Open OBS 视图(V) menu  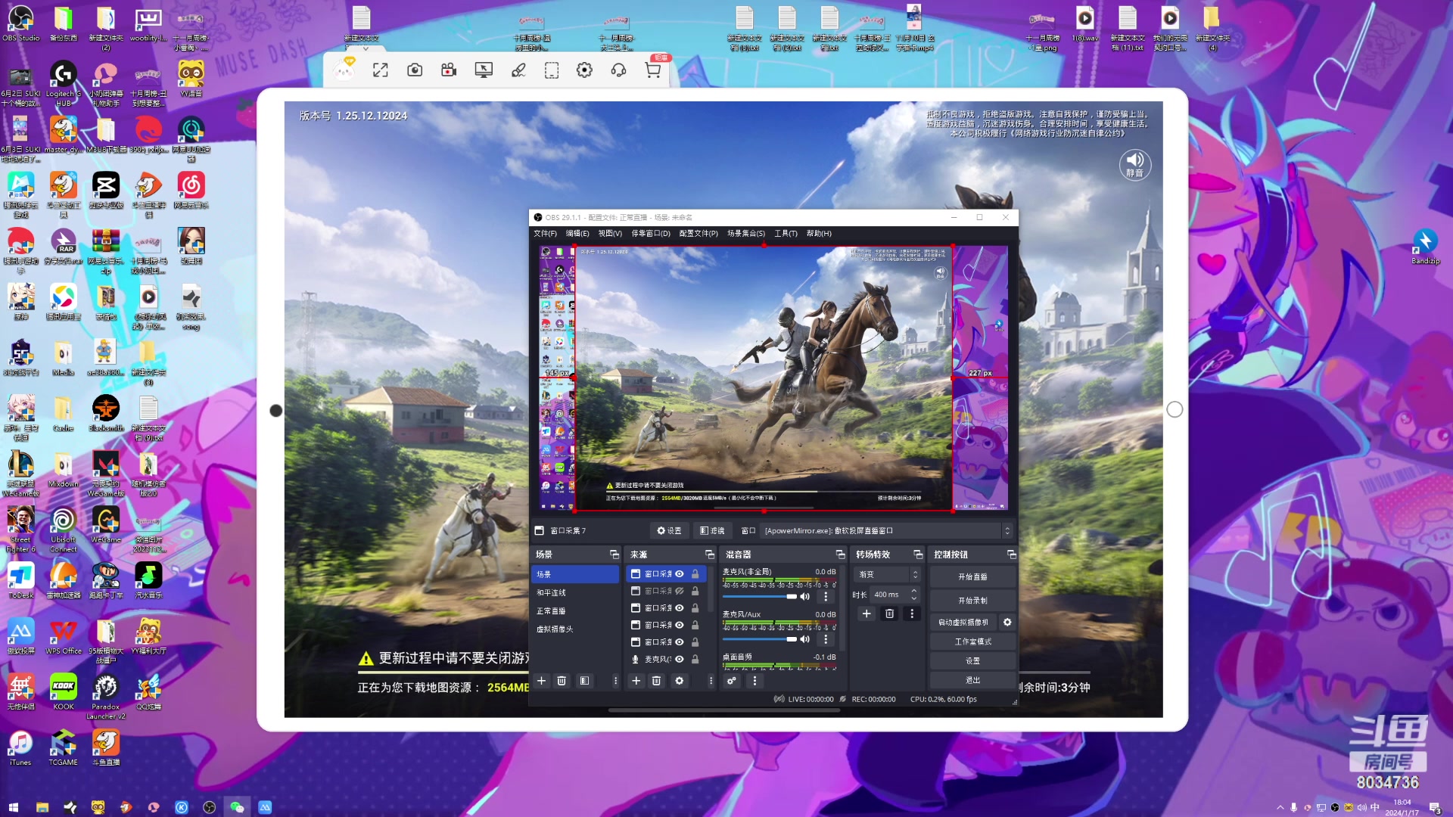(610, 234)
